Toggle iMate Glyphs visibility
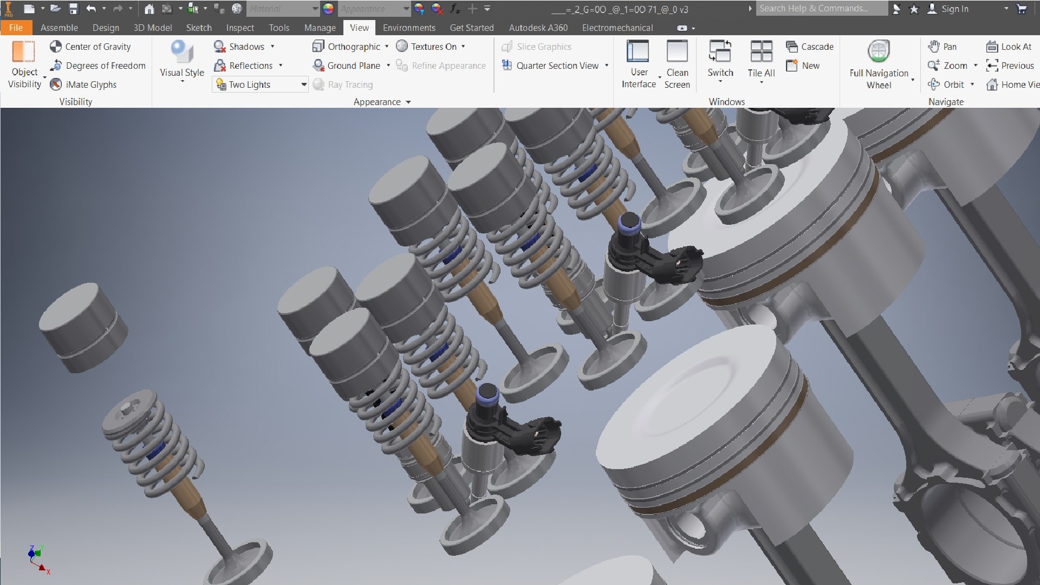This screenshot has width=1040, height=585. [83, 84]
